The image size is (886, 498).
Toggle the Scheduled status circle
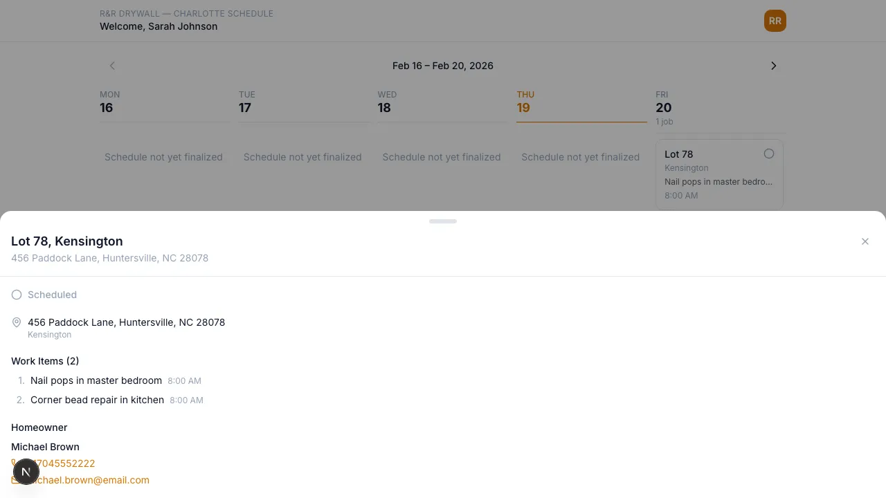click(x=17, y=295)
